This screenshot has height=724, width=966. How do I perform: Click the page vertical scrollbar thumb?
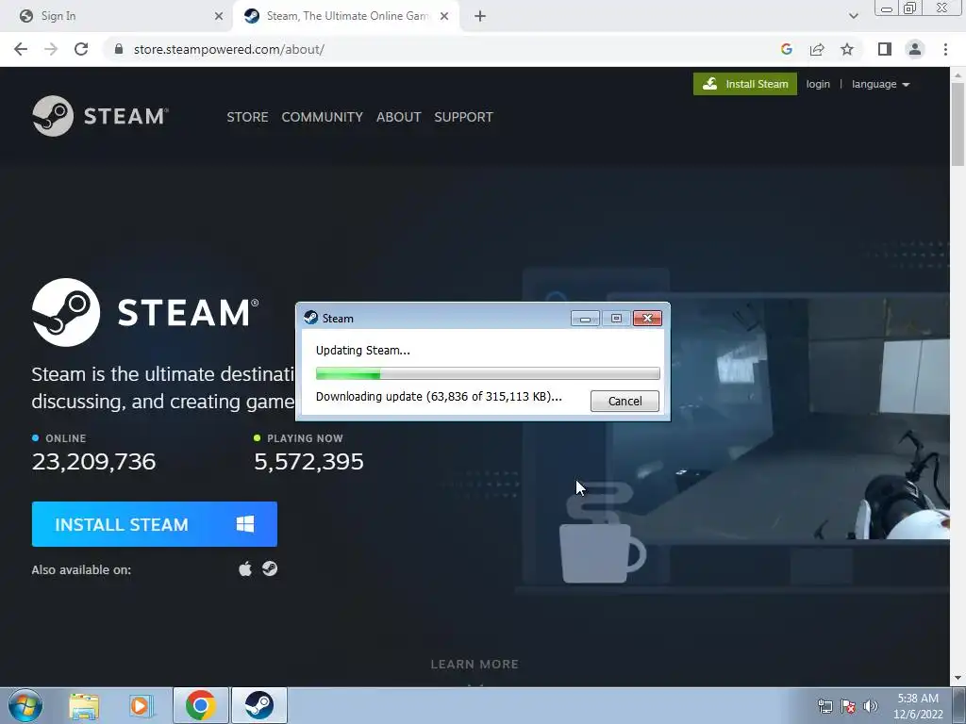click(x=958, y=123)
